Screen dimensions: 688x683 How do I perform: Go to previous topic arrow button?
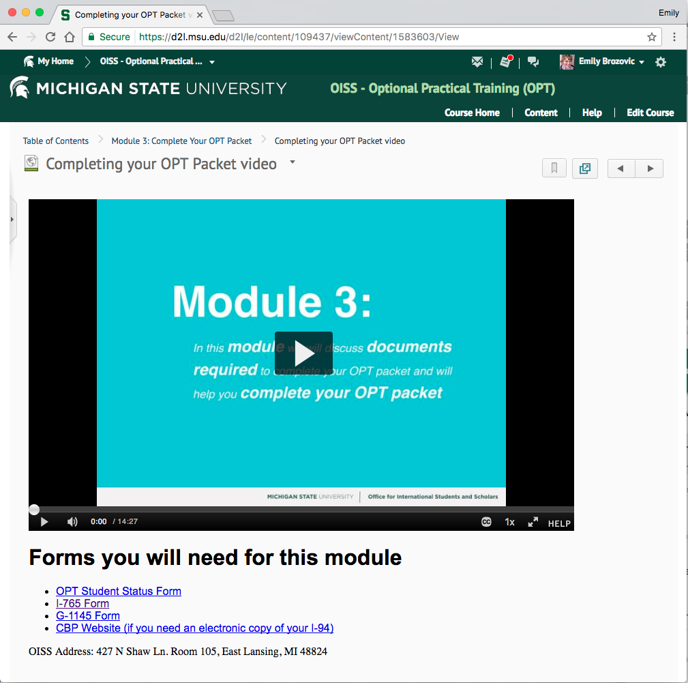(x=620, y=169)
